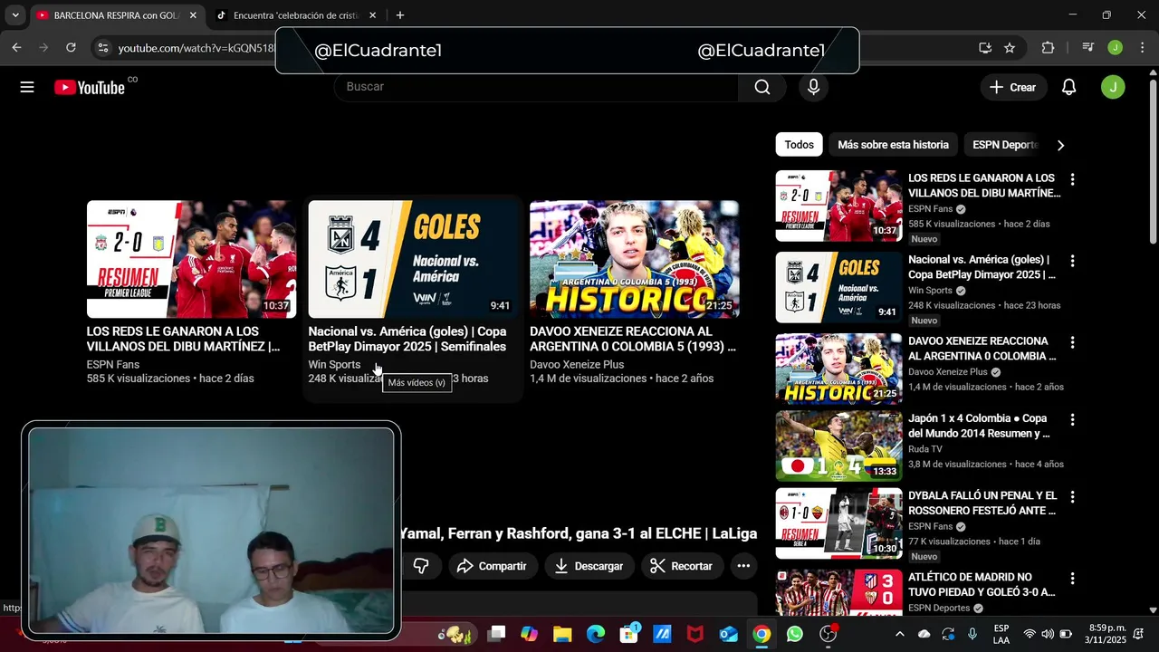Dislike the video with thumbs-down
Viewport: 1159px width, 652px height.
click(421, 566)
